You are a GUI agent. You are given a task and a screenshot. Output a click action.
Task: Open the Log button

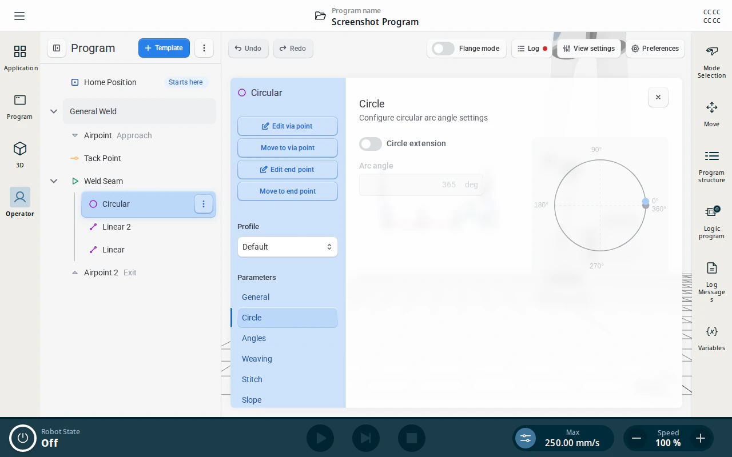point(532,49)
